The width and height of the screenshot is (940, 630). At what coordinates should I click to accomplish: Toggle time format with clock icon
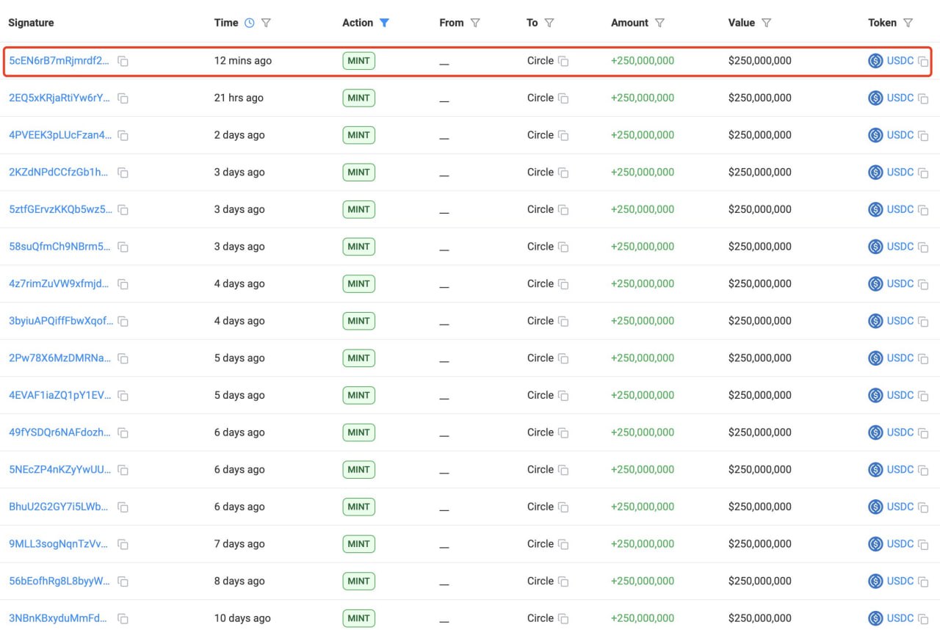(x=249, y=23)
